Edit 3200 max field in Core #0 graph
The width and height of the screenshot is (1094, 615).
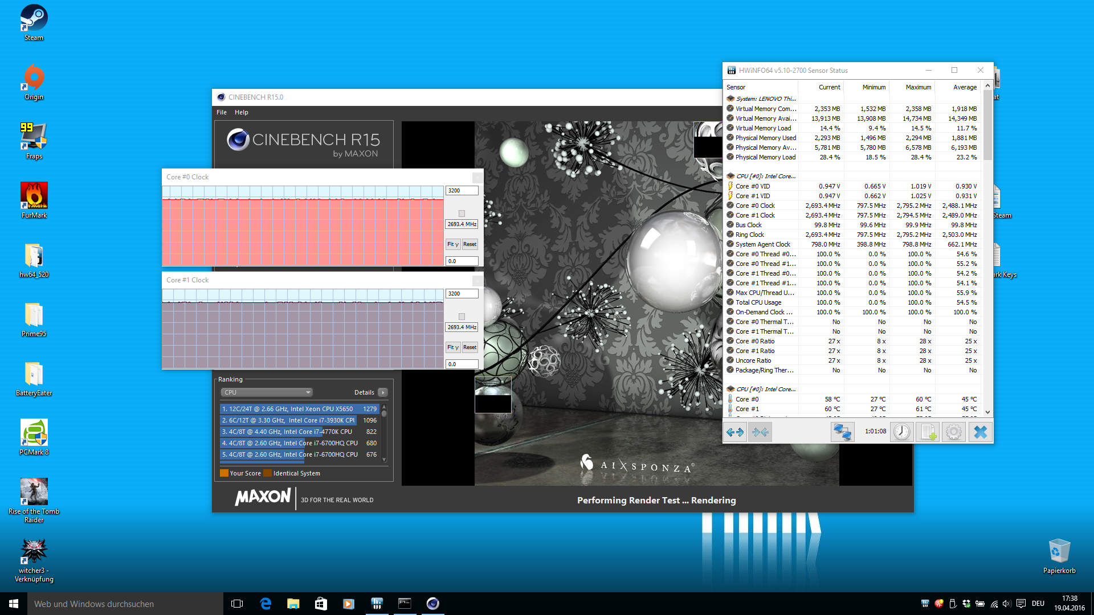tap(462, 191)
